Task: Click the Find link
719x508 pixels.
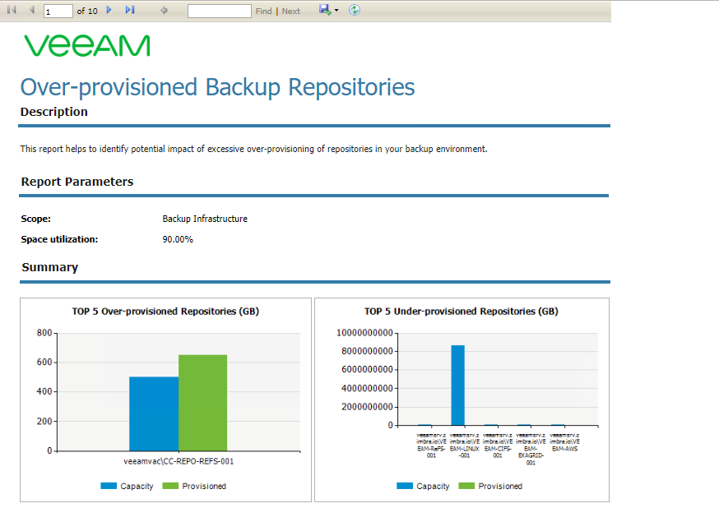Action: coord(264,11)
